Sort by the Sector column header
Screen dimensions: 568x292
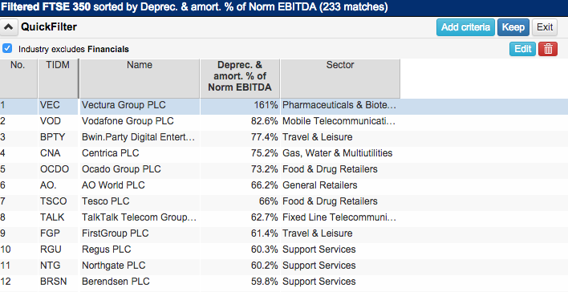[340, 79]
